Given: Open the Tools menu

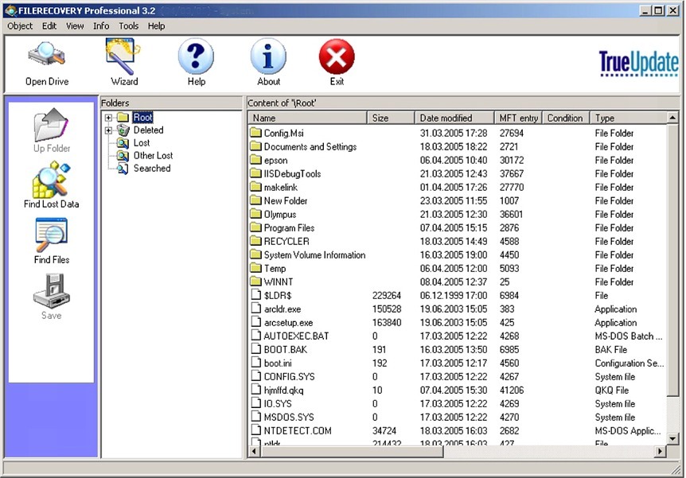Looking at the screenshot, I should coord(129,25).
